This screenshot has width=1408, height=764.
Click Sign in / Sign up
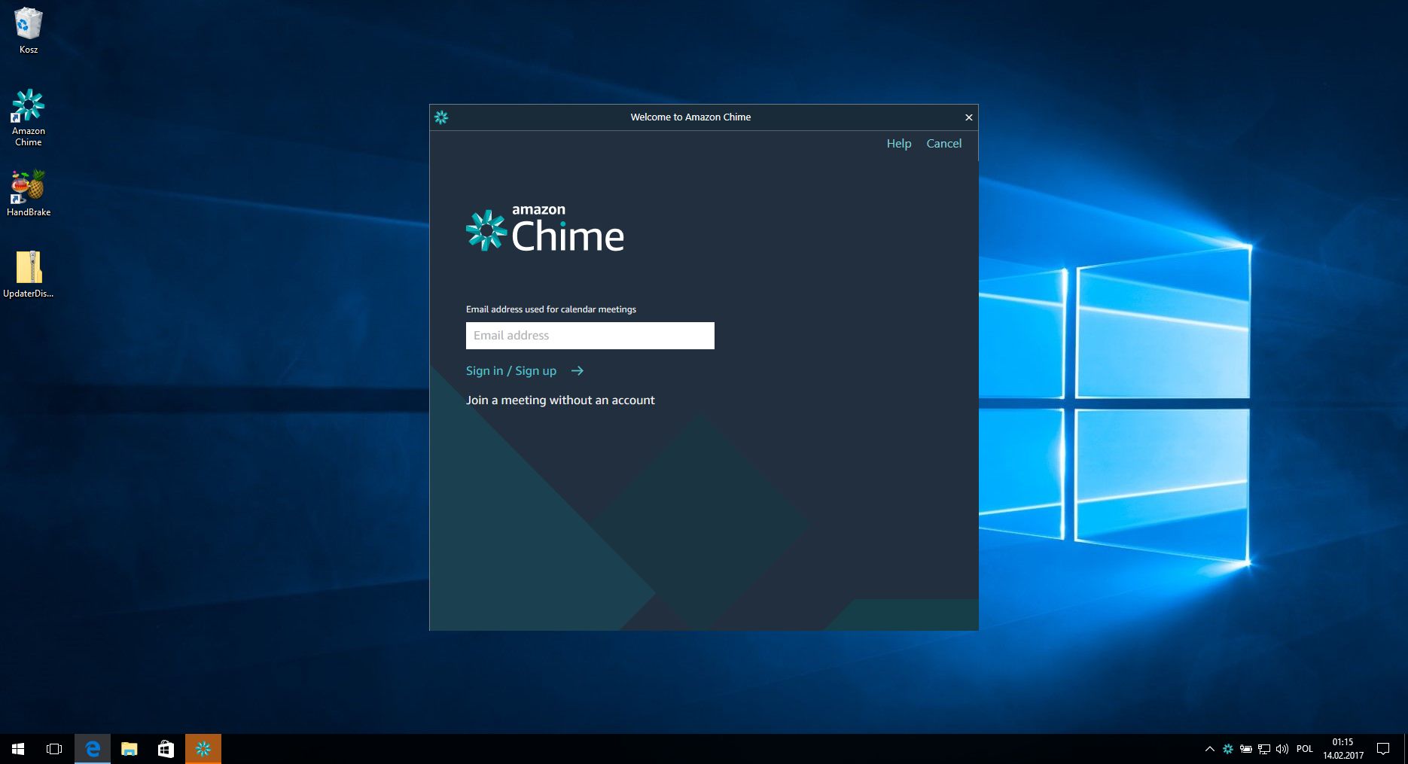click(x=511, y=370)
